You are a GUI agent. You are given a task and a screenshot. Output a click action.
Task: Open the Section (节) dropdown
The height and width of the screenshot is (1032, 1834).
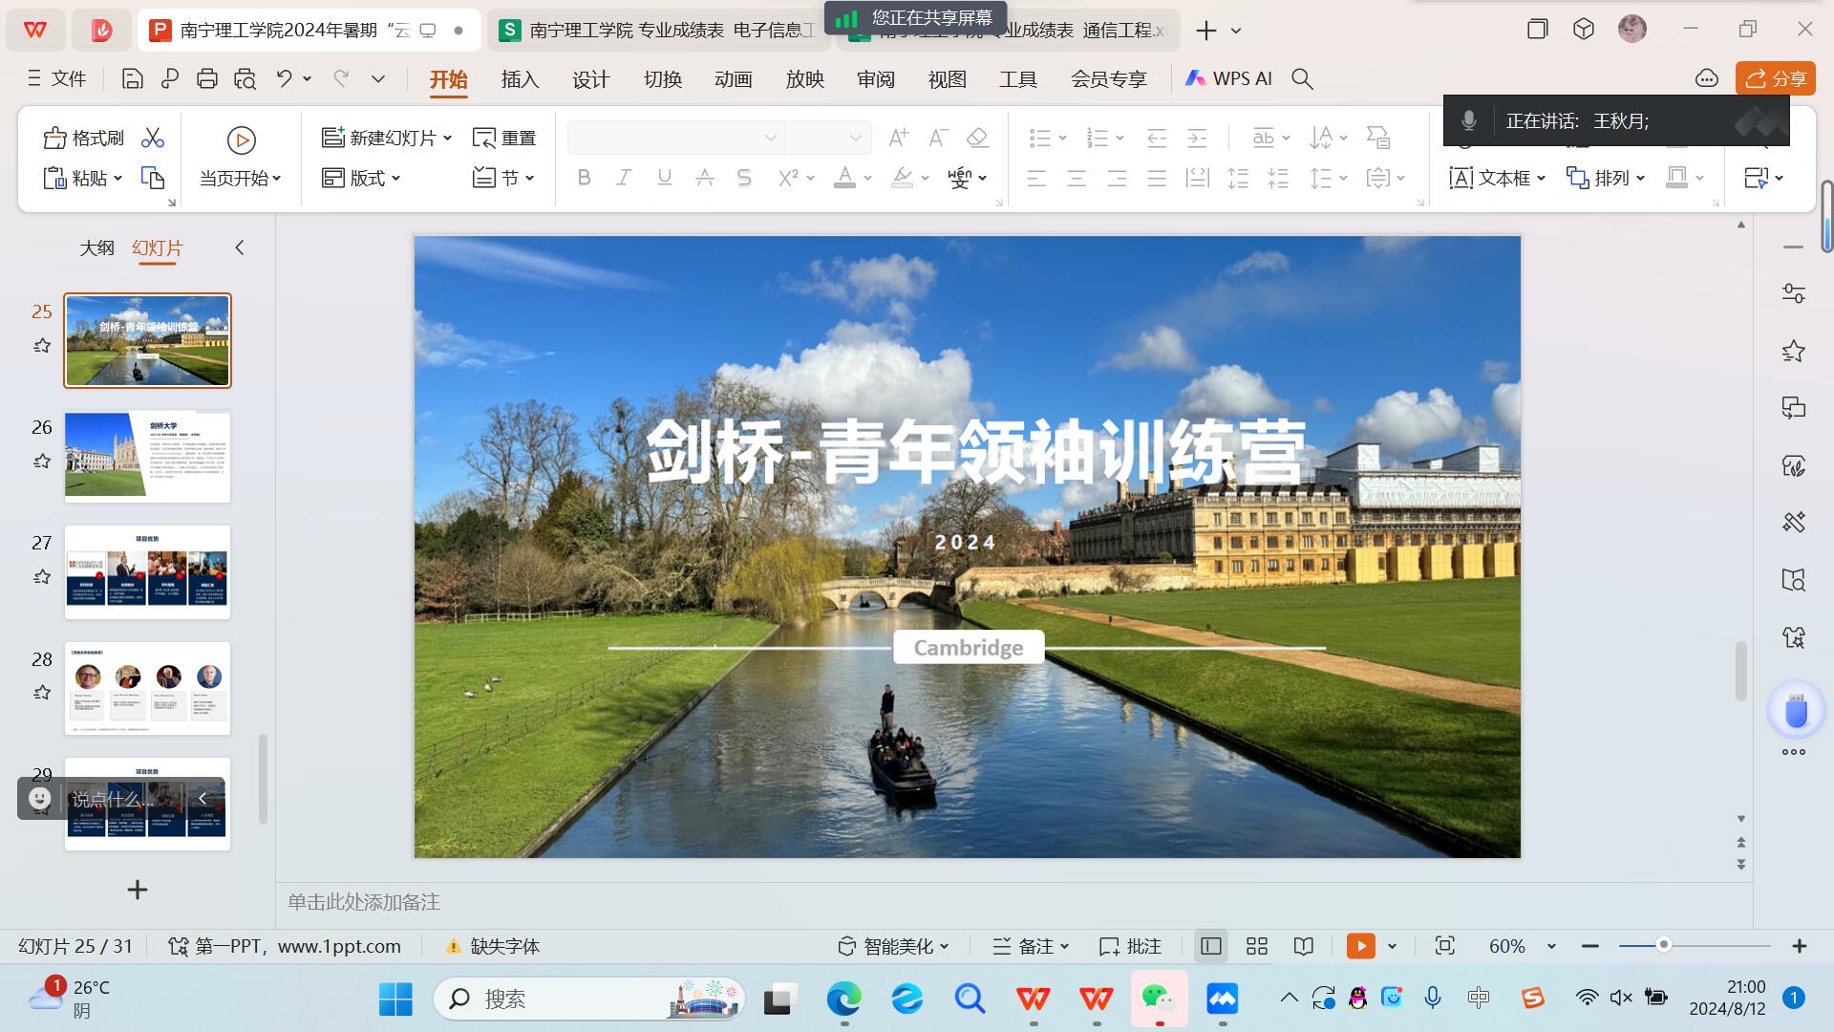point(503,178)
